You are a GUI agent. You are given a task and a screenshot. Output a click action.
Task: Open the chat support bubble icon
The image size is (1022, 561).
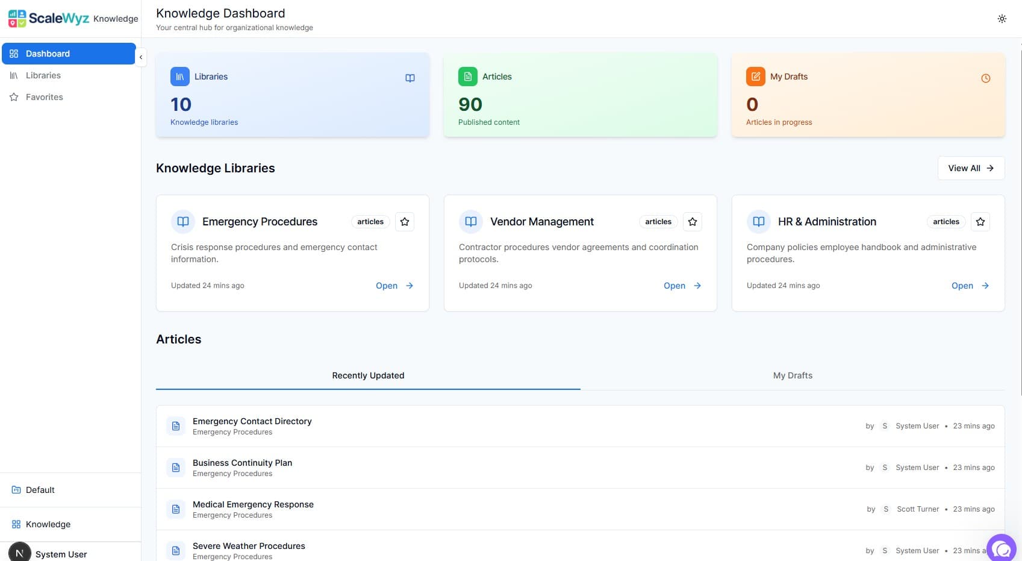pos(1002,549)
